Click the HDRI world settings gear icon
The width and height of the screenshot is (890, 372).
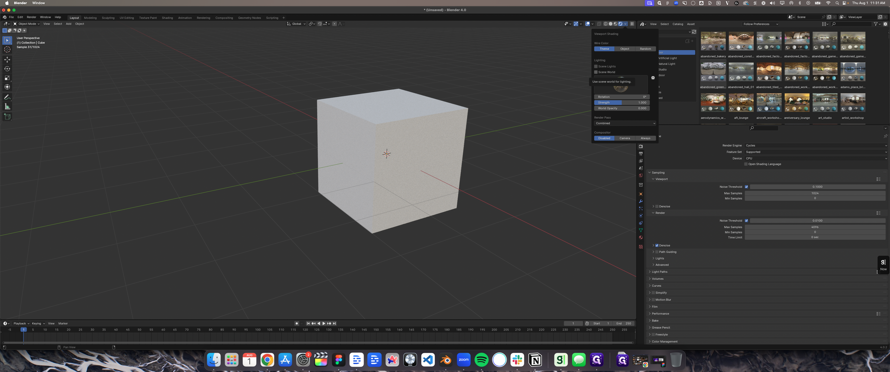click(x=653, y=78)
